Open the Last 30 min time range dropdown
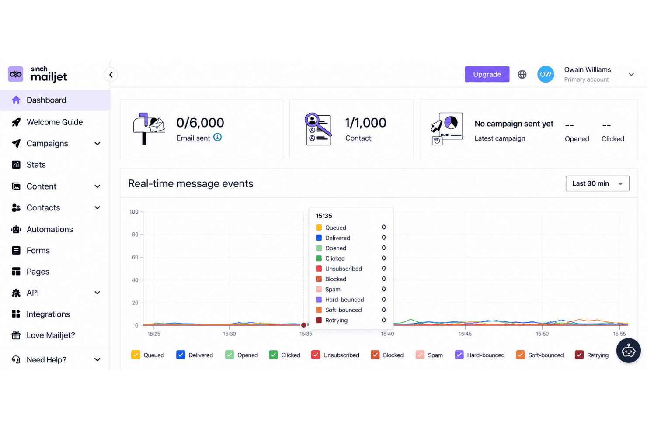This screenshot has height=431, width=647. pyautogui.click(x=598, y=183)
